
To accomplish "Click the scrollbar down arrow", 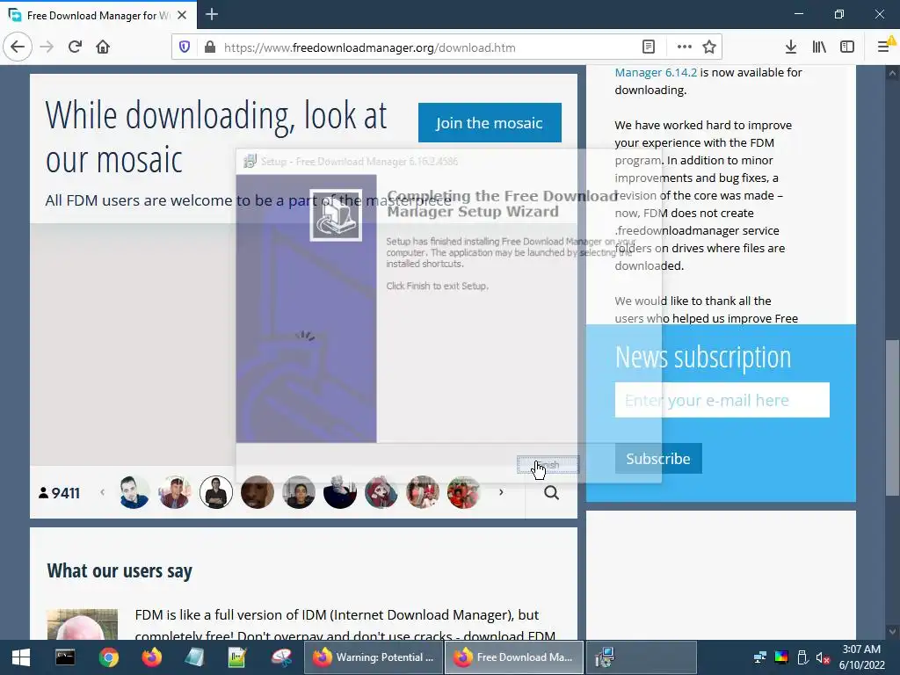I will click(x=893, y=632).
